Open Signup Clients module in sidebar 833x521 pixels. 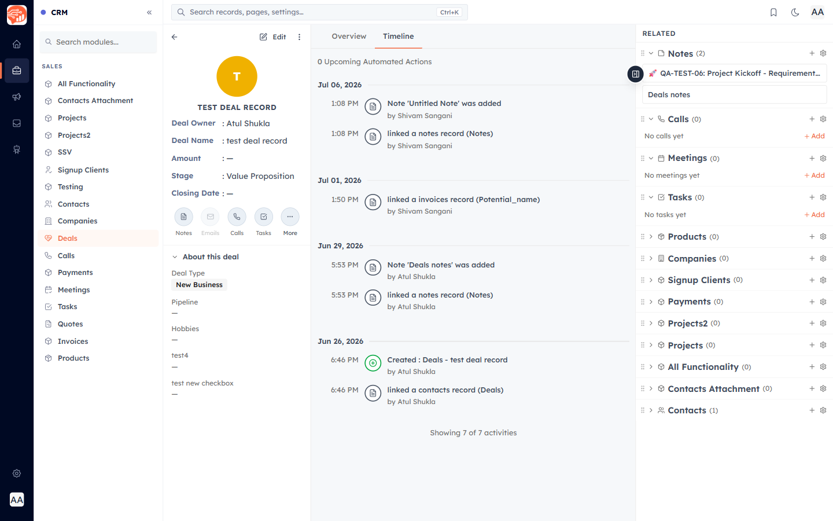pos(98,170)
